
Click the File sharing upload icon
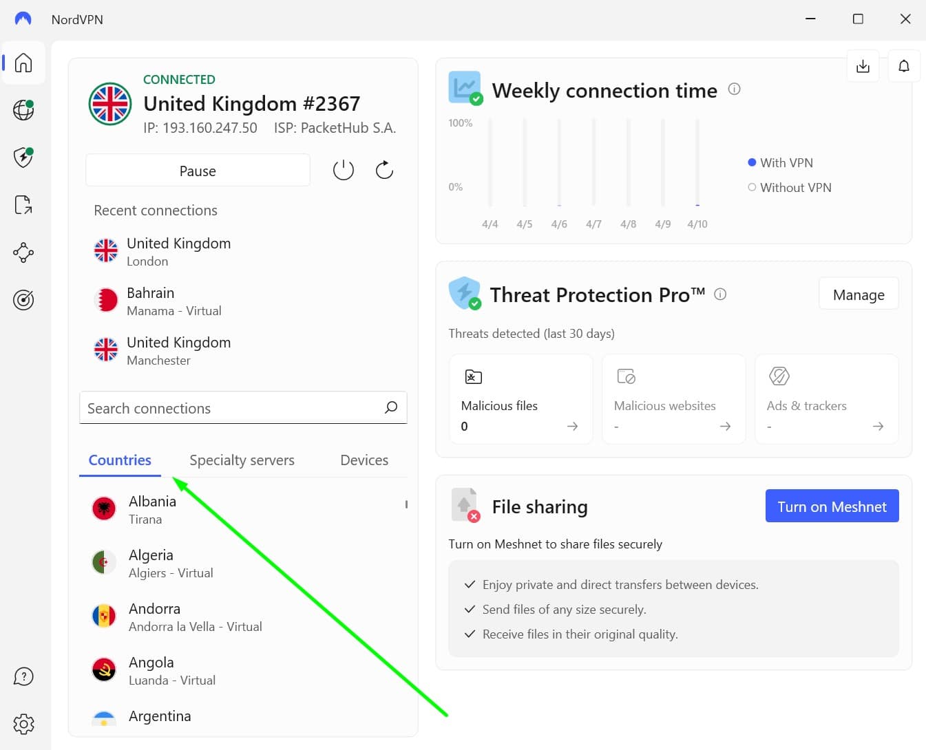click(x=465, y=505)
